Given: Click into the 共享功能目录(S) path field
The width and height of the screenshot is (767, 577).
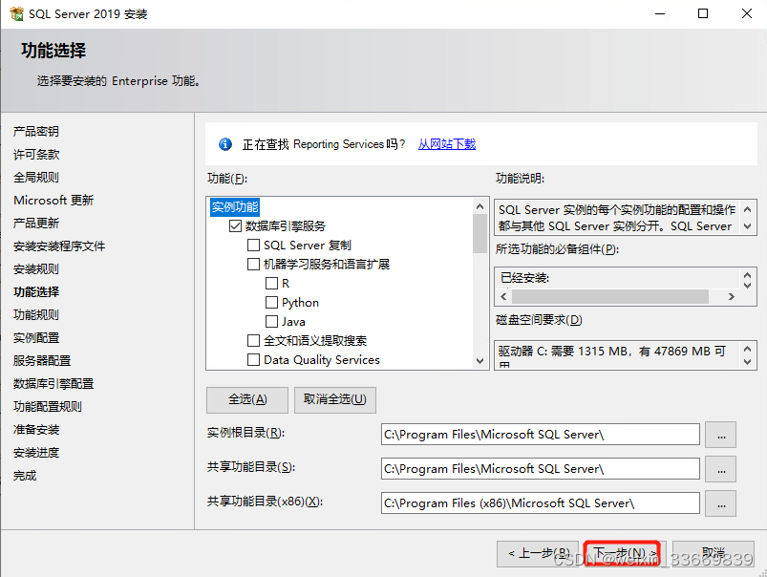Looking at the screenshot, I should (540, 469).
